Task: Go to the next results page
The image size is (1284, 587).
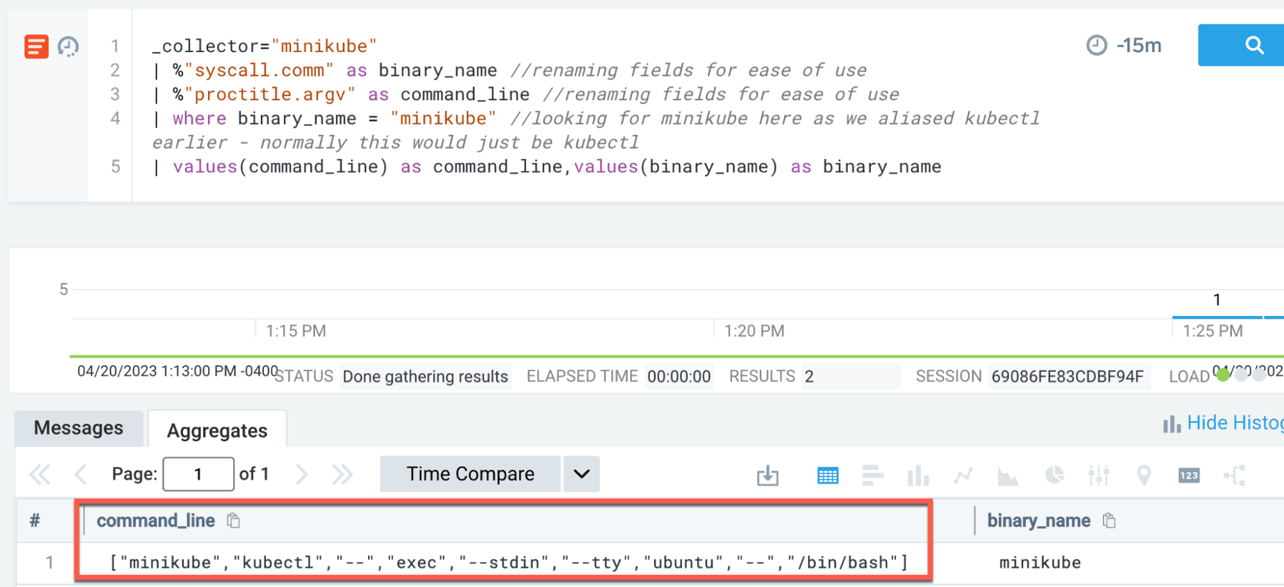Action: point(302,475)
